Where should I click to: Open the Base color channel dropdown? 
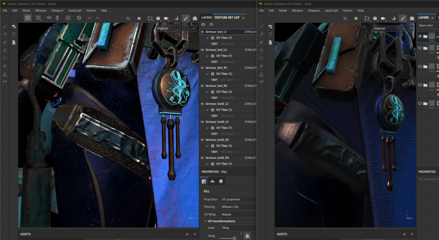[x=428, y=25]
